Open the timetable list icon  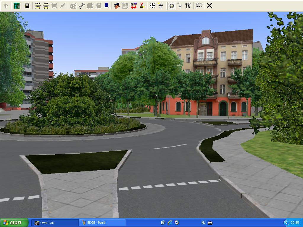(x=125, y=5)
